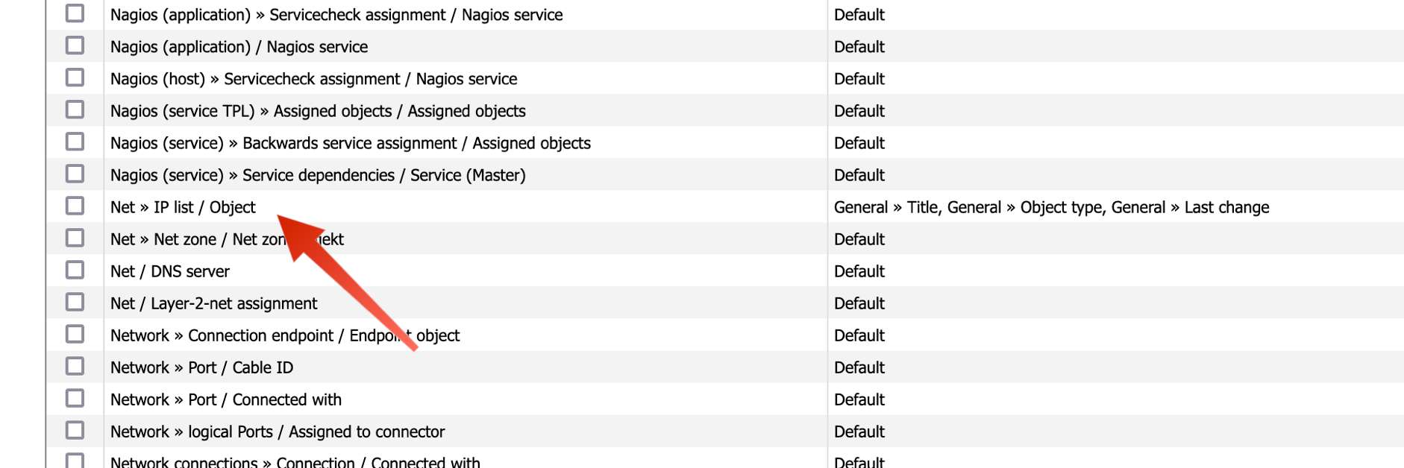This screenshot has height=468, width=1404.
Task: Select the Network » Port / Cable ID checkbox
Action: point(75,366)
